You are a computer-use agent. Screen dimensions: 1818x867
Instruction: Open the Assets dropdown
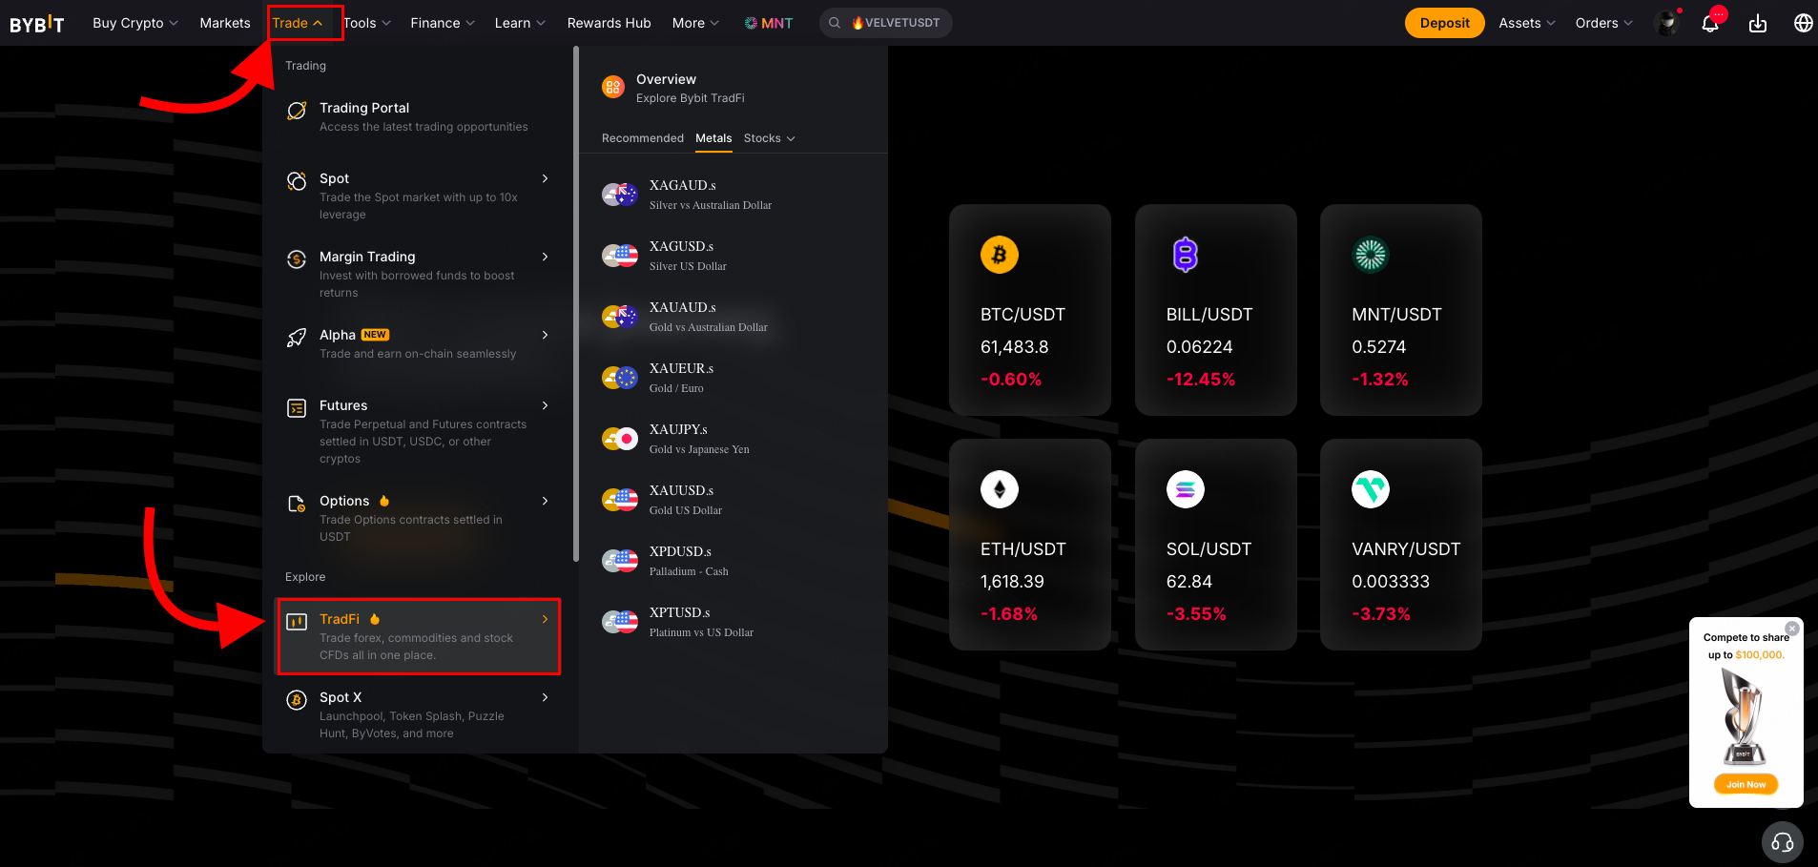[x=1527, y=23]
